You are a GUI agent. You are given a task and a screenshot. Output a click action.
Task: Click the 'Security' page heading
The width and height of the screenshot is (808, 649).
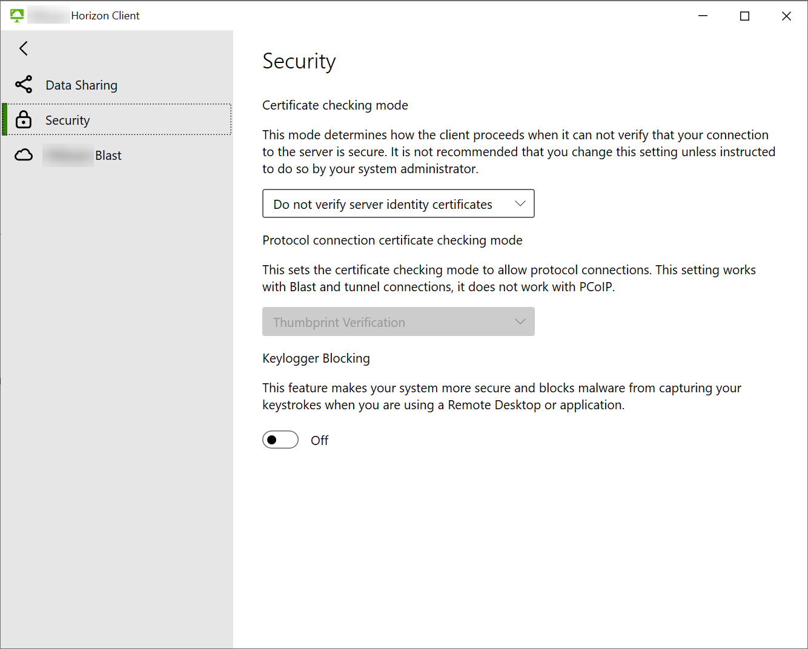299,61
